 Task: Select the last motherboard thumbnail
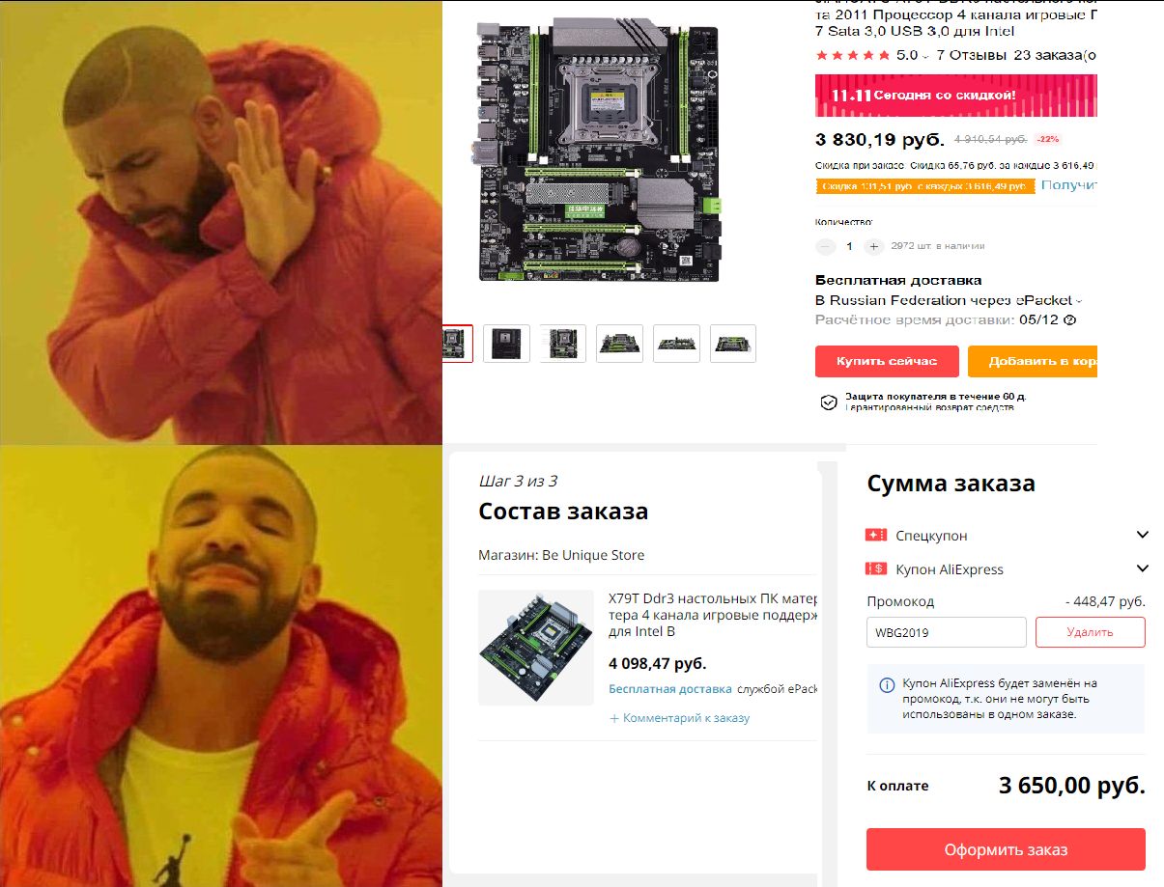tap(733, 344)
